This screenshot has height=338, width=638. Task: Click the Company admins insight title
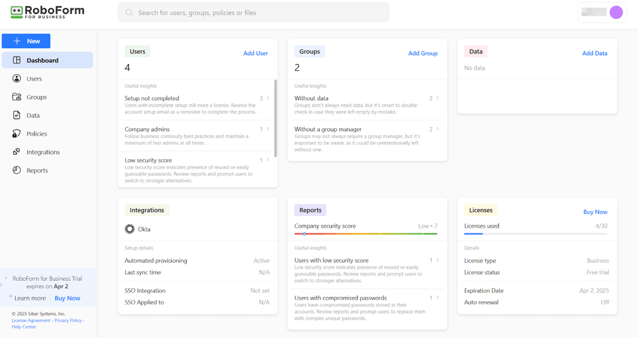point(147,129)
